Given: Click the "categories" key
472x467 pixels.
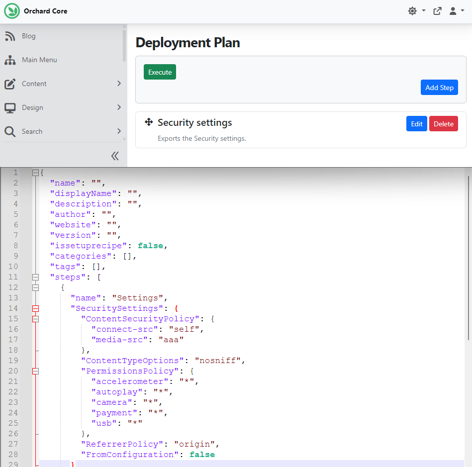Looking at the screenshot, I should [x=81, y=256].
